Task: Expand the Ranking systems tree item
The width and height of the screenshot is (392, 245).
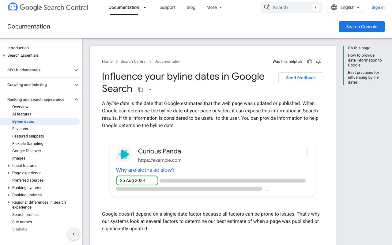Action: click(x=9, y=188)
